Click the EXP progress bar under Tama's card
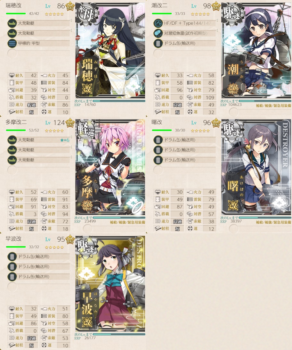 point(119,217)
